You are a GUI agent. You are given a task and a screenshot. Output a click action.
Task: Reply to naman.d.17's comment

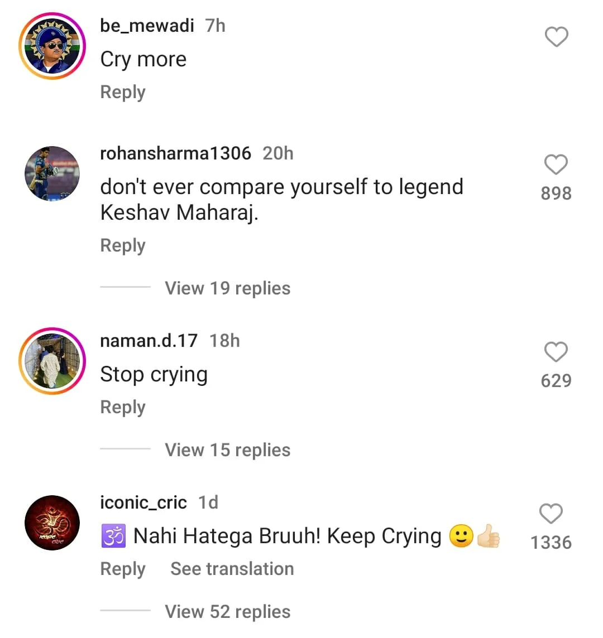coord(123,407)
